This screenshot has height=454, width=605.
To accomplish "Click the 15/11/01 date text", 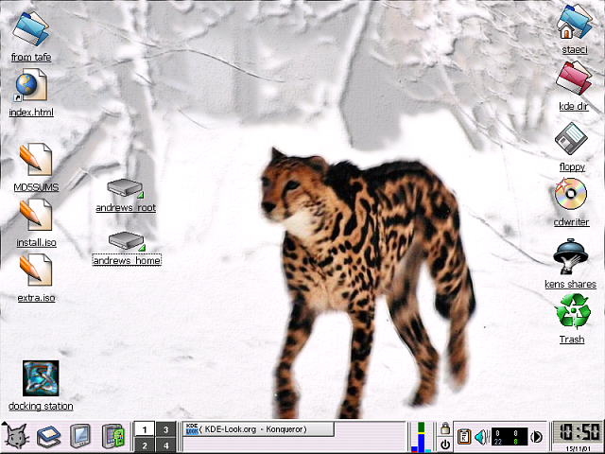I will (x=578, y=448).
